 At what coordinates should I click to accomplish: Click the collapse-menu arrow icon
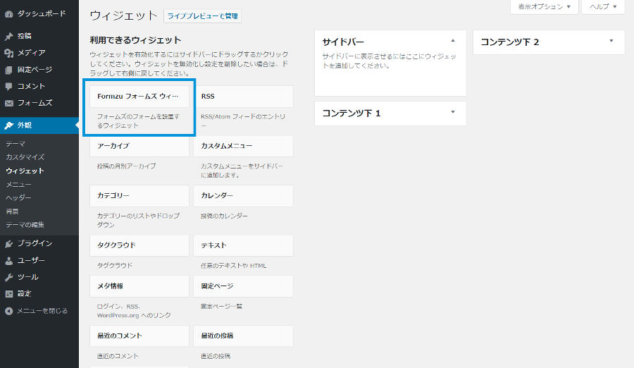9,311
